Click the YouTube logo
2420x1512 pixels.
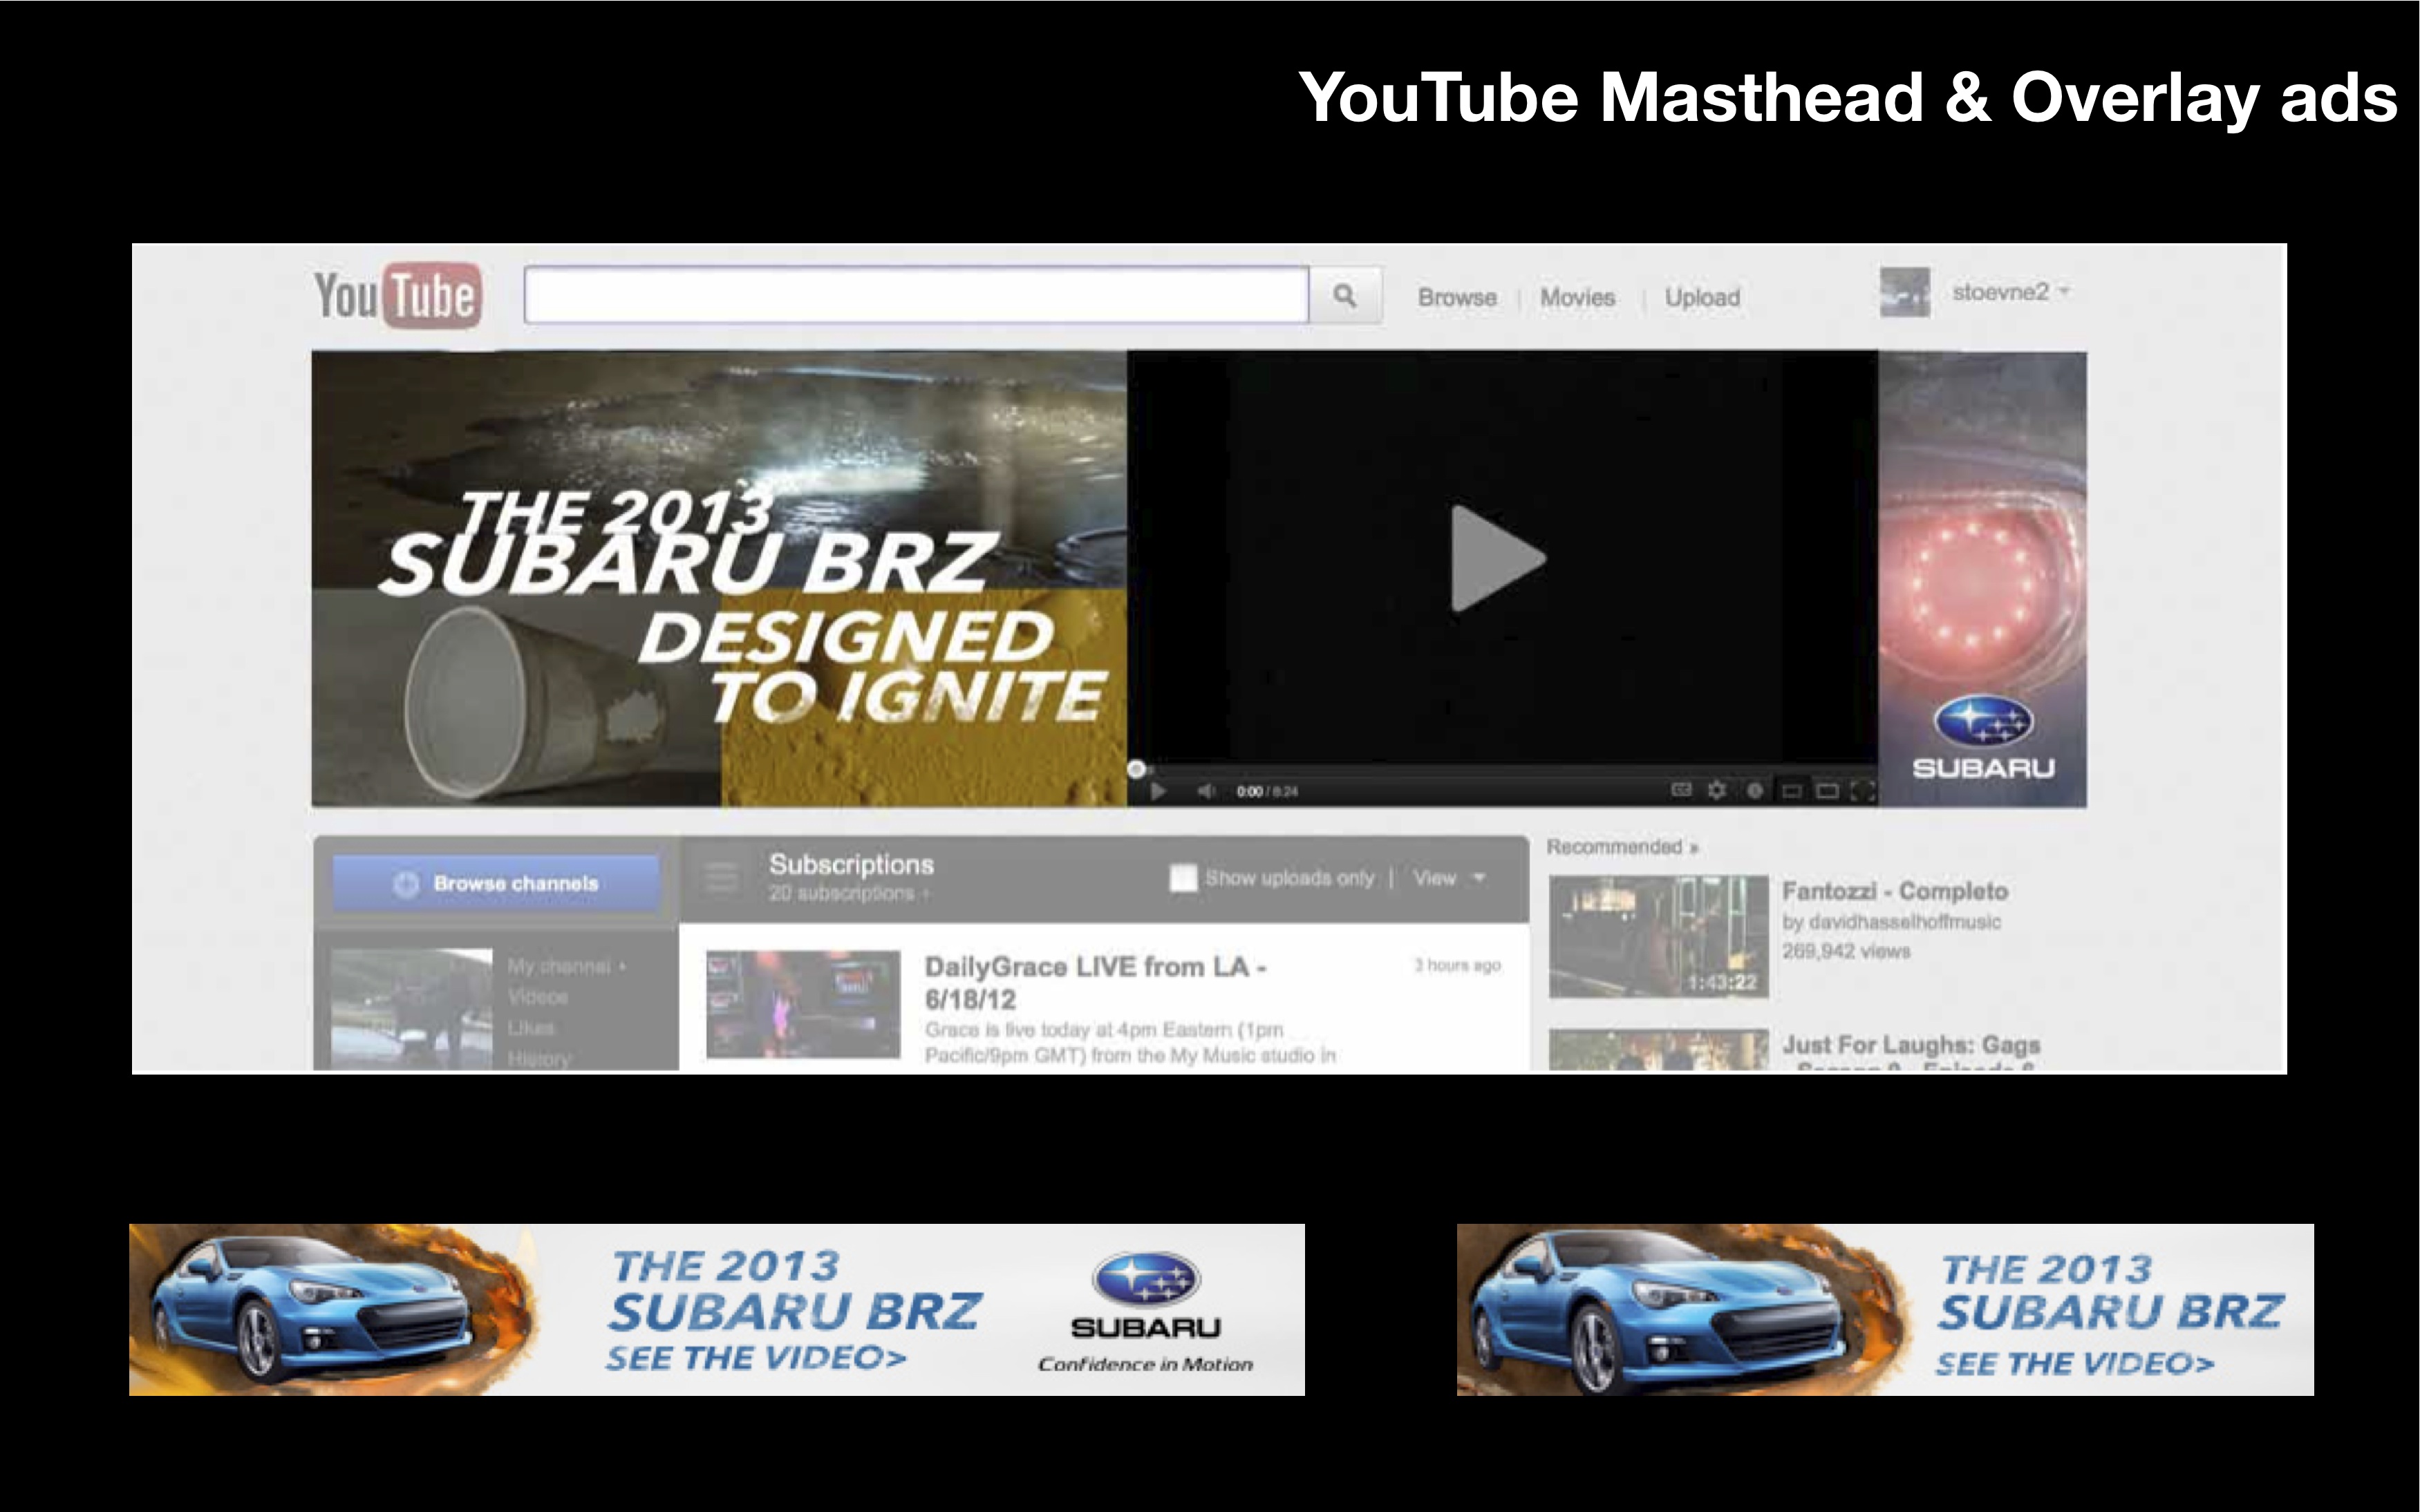coord(397,295)
